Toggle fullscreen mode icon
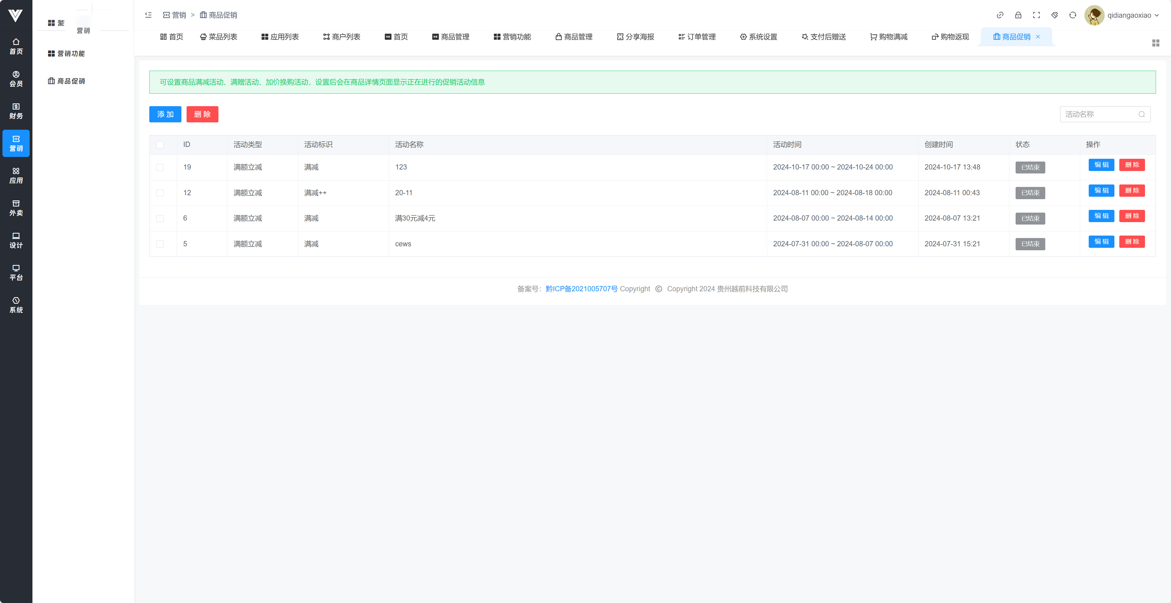The height and width of the screenshot is (603, 1171). click(1036, 15)
